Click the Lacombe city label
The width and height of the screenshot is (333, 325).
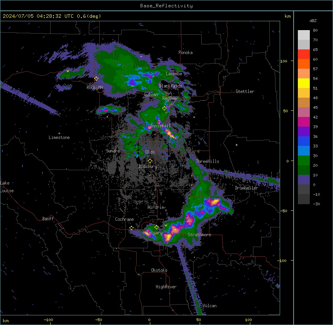174,74
